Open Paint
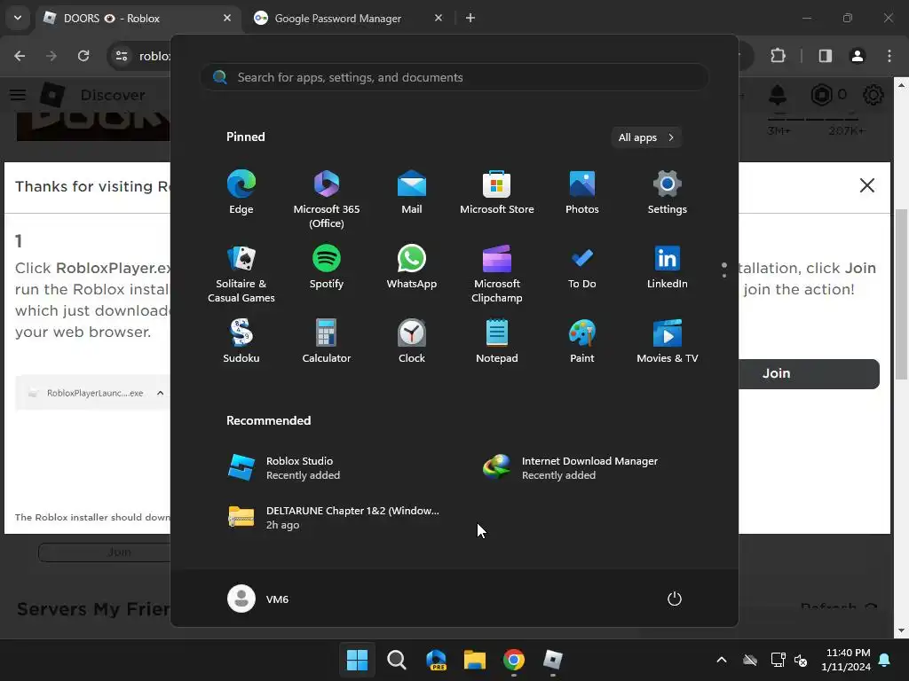The width and height of the screenshot is (909, 681). coord(582,341)
